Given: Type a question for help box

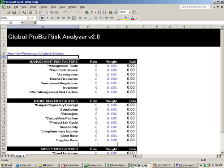Looking at the screenshot, I should tap(195, 7).
